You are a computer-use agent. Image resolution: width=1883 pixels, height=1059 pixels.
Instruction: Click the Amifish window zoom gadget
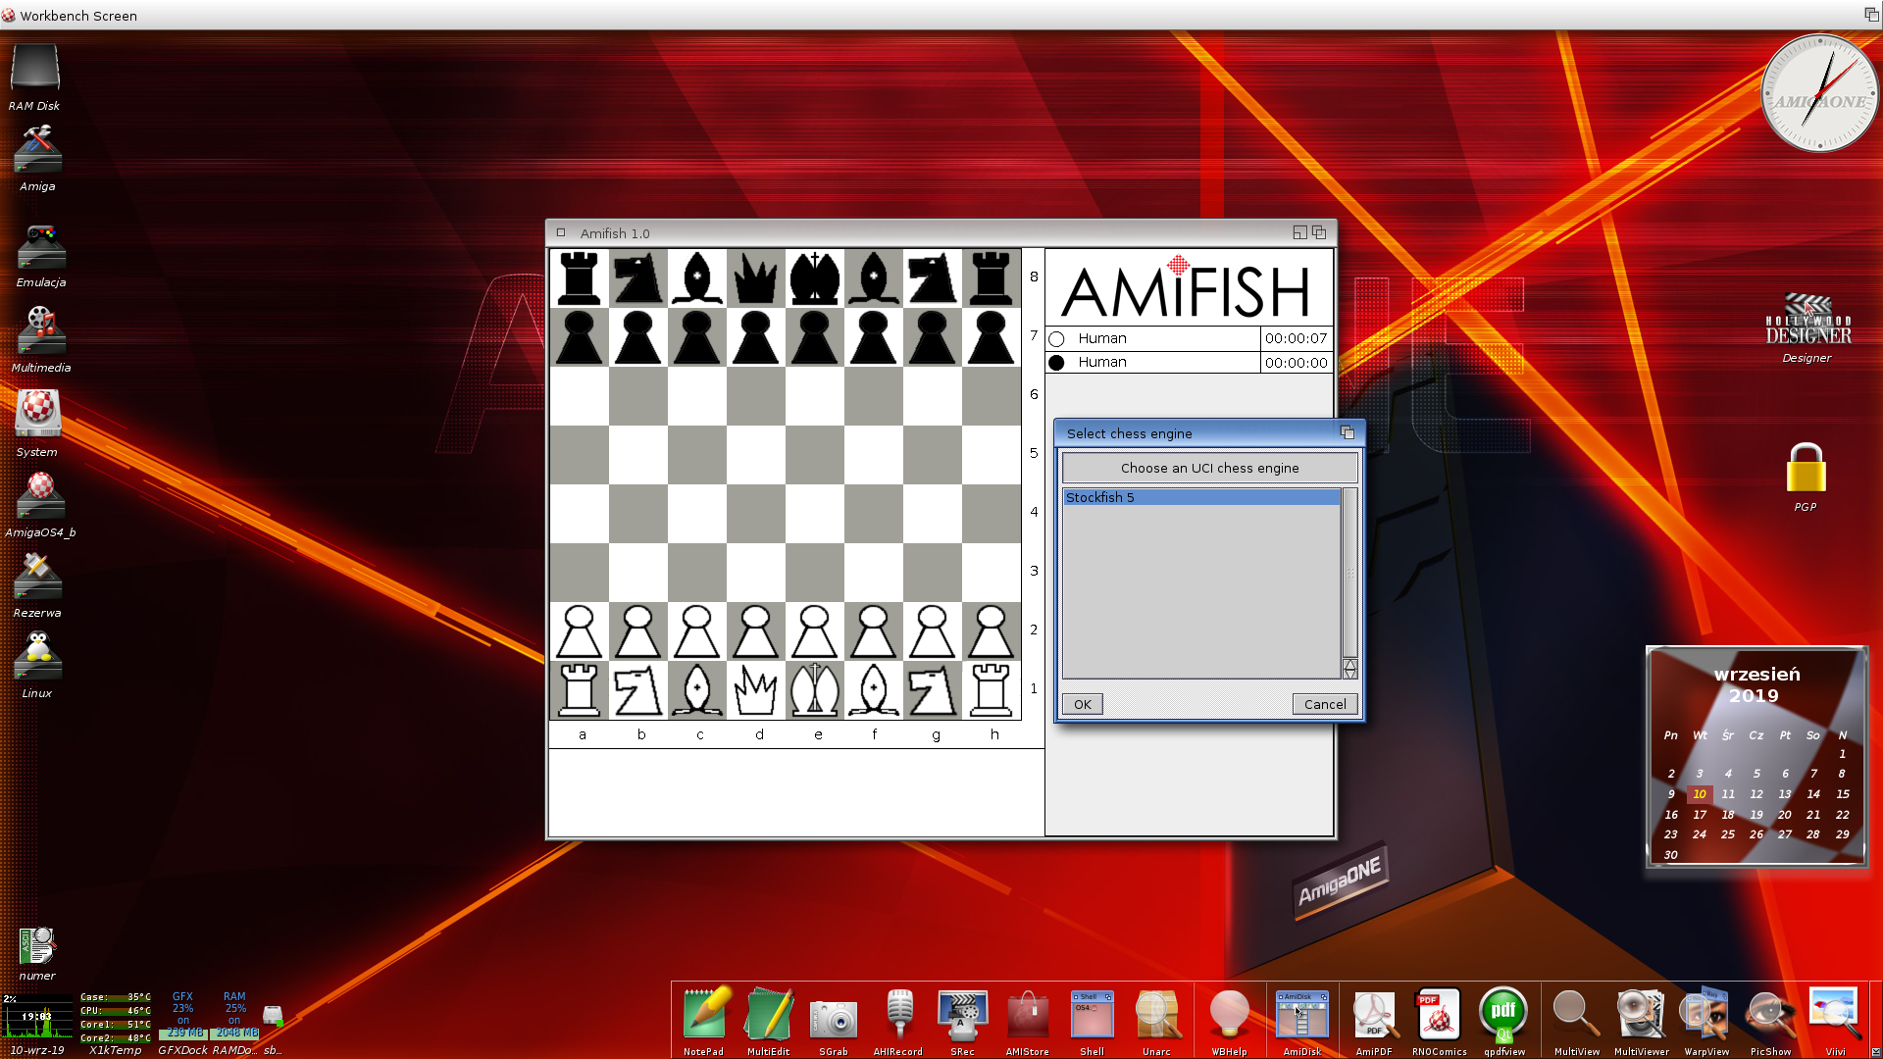1299,232
